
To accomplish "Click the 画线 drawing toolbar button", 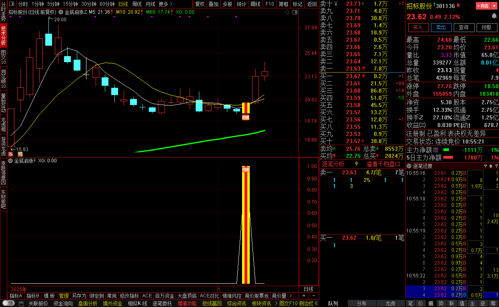I will [x=255, y=4].
